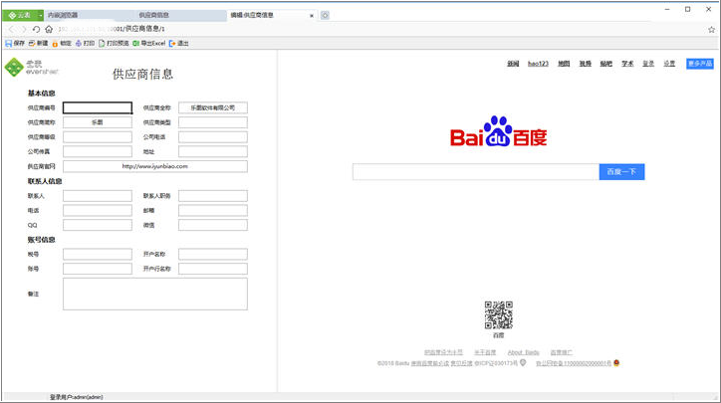721x403 pixels.
Task: Open the 贴吧 link on Baidu
Action: pyautogui.click(x=606, y=64)
